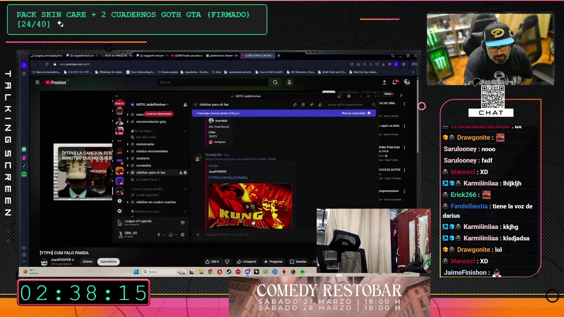Viewport: 564px width, 317px height.
Task: Click the YouTube Premium logo
Action: [x=56, y=82]
